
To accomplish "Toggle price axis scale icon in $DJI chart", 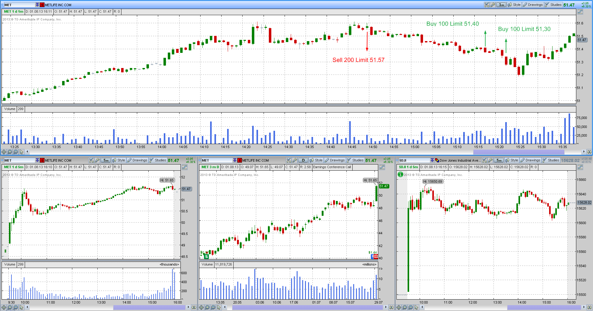I will point(580,167).
